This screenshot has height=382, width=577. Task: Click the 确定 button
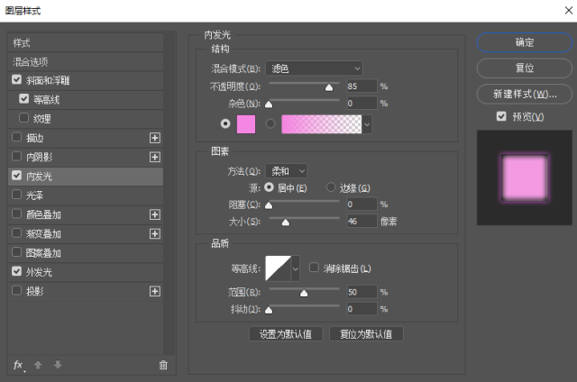pos(524,42)
